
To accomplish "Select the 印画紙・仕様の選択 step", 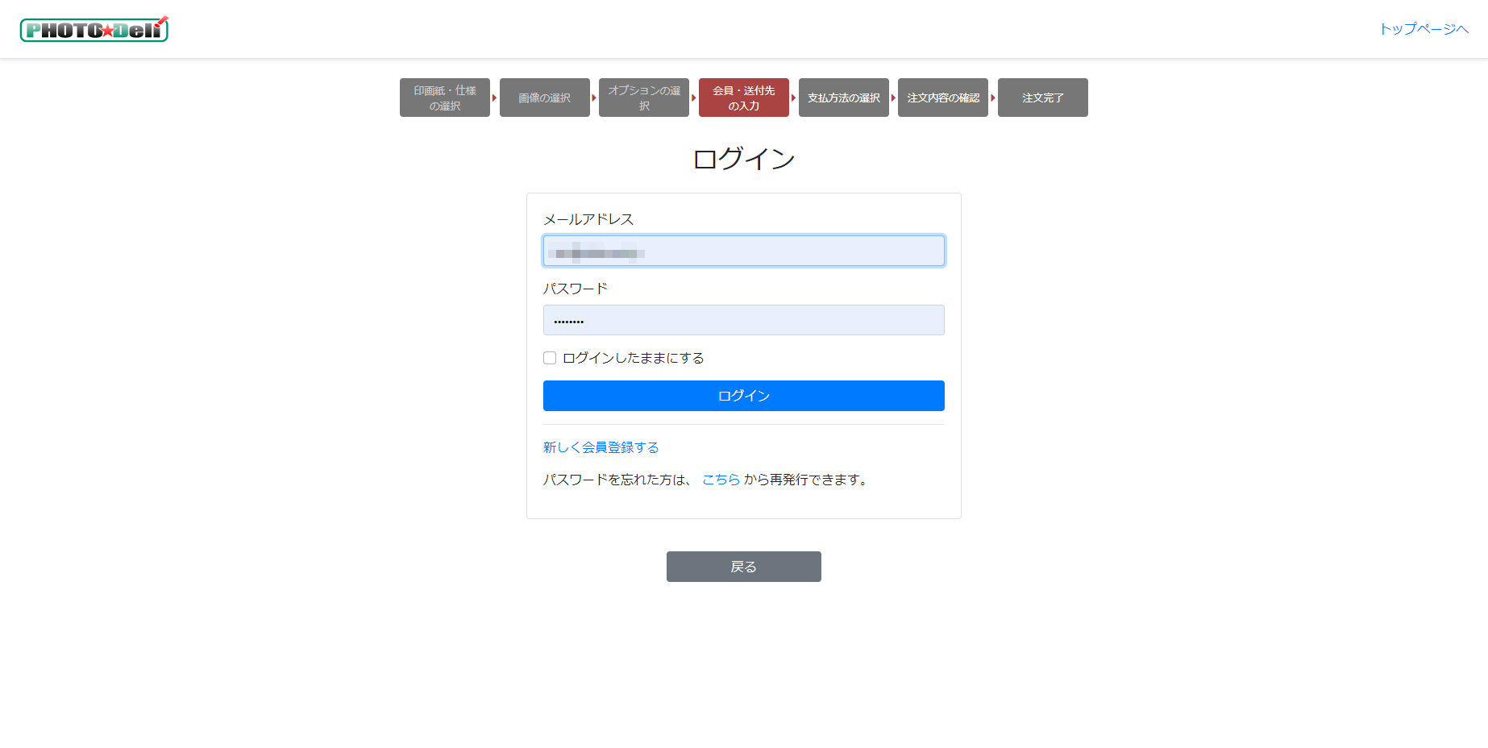I will 445,98.
